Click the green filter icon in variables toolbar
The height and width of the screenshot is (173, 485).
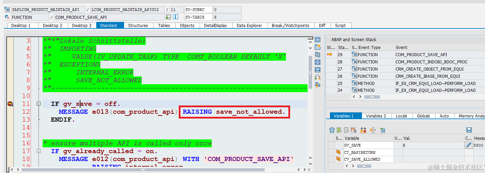tap(382, 130)
